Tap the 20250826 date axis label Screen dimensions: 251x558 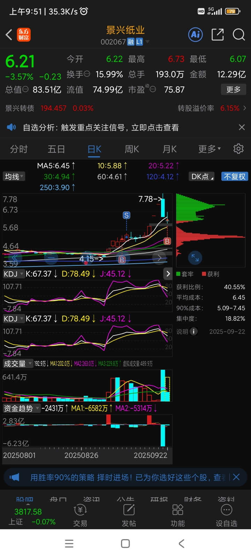pos(81,455)
